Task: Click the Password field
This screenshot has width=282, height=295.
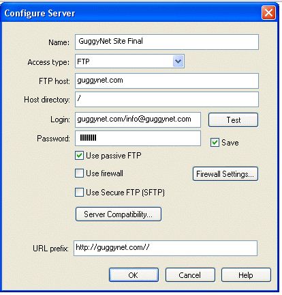Action: pyautogui.click(x=138, y=138)
